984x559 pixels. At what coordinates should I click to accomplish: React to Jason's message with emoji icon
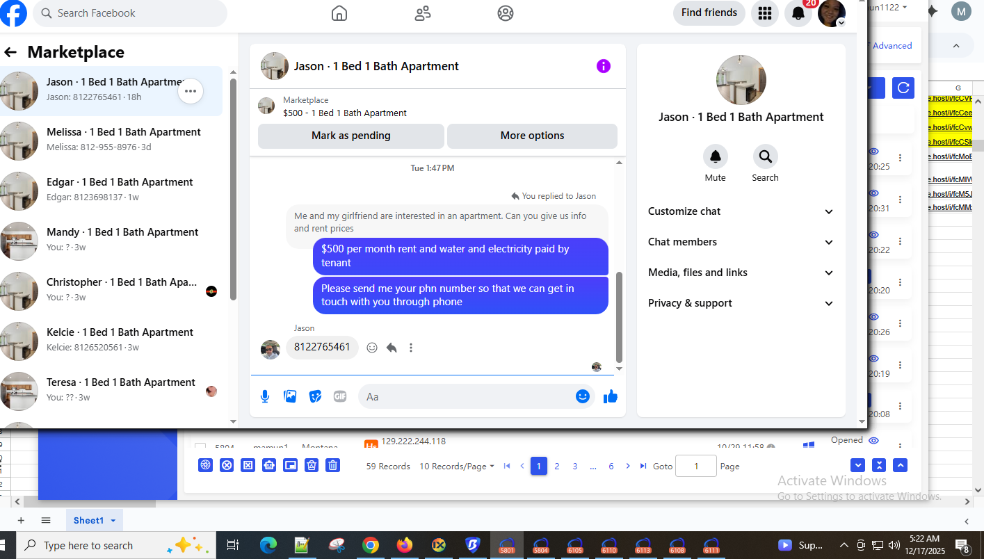(372, 348)
